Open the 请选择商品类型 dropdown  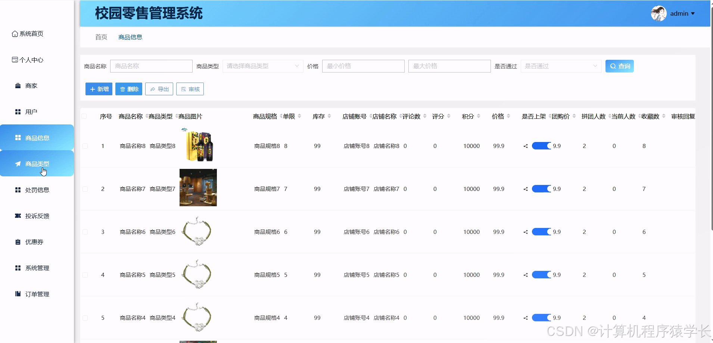(262, 66)
